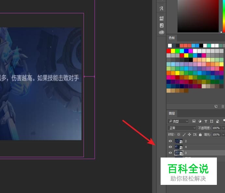The image size is (225, 193).
Task: Click the hue slider triangle marker
Action: pos(221,32)
